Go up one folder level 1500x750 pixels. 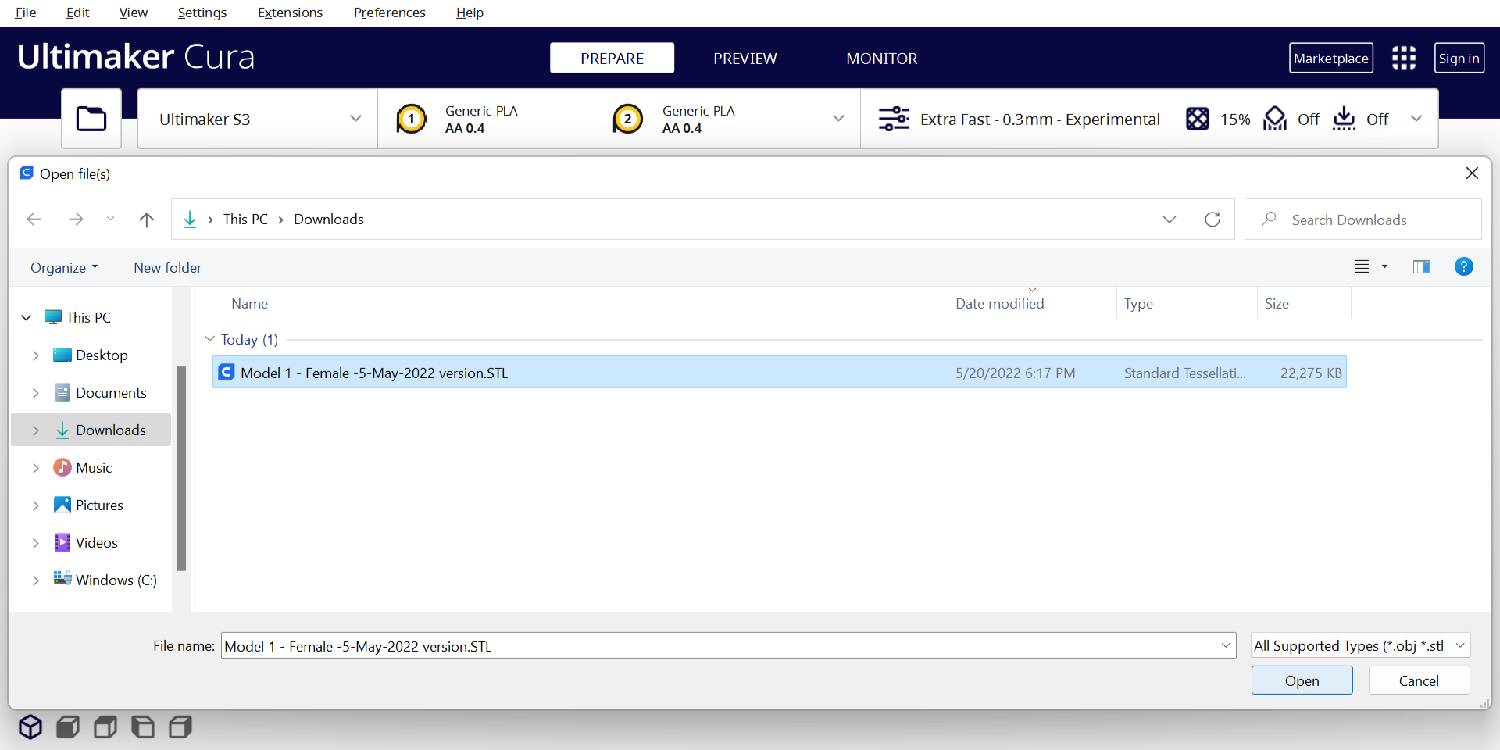click(x=146, y=220)
